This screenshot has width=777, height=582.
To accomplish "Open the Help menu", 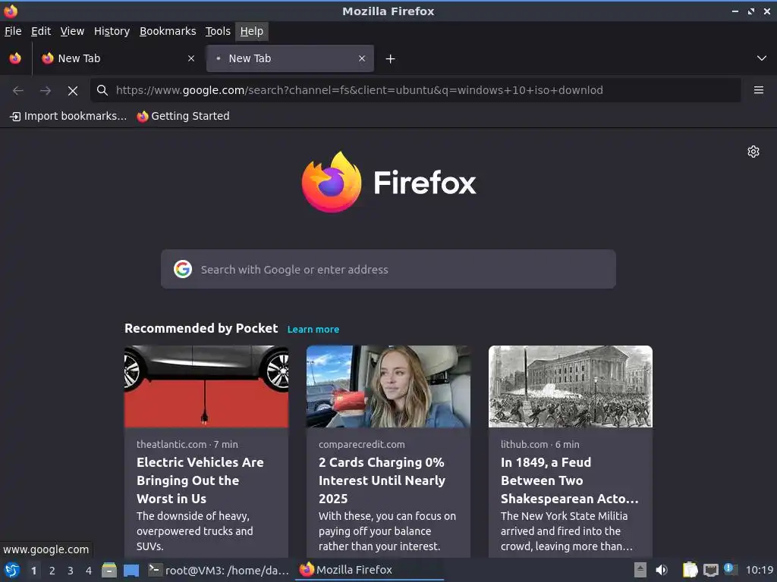I will (252, 31).
